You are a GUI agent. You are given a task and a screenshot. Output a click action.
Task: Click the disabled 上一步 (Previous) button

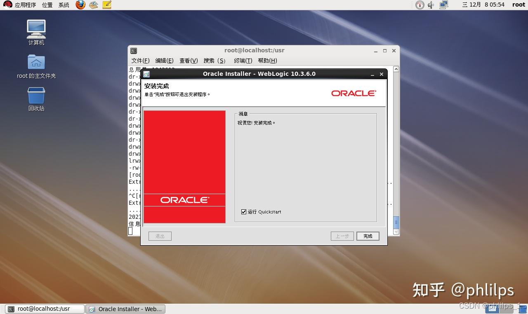point(342,236)
